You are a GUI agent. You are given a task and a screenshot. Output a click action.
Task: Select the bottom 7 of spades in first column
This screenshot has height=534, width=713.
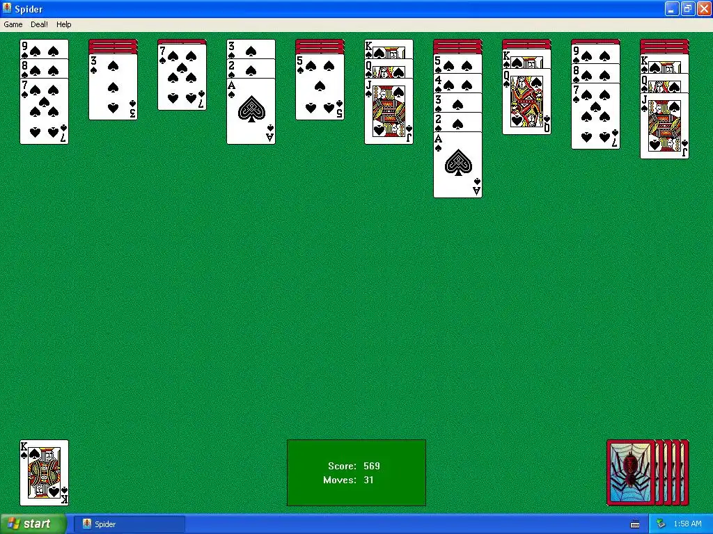[x=44, y=111]
